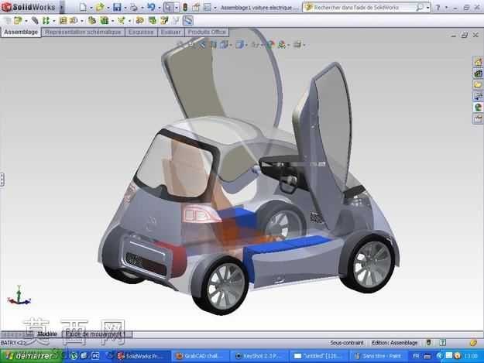
Task: Click the Exploded View icon
Action: 164,21
